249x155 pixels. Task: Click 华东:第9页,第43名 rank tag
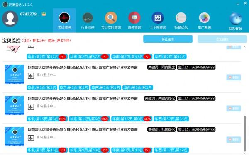[89, 150]
